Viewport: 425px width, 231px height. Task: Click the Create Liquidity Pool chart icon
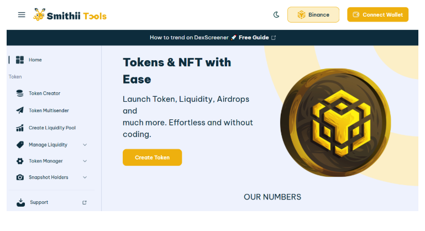[20, 128]
